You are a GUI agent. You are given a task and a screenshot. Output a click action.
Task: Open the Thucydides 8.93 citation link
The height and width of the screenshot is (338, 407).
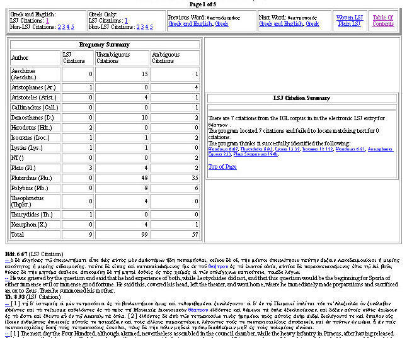pyautogui.click(x=256, y=149)
